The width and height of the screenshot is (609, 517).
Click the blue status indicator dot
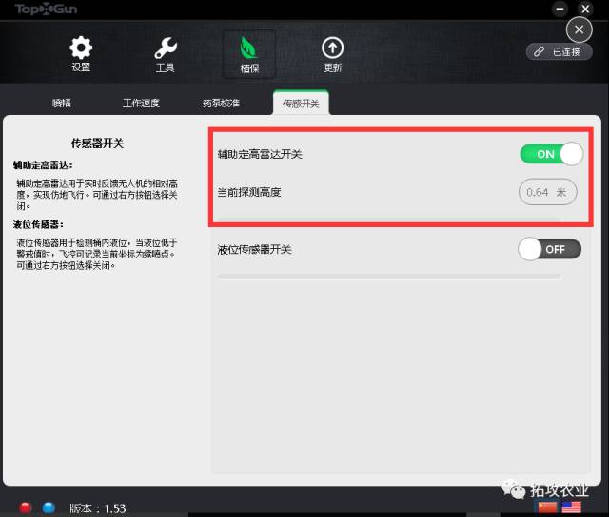[x=49, y=507]
